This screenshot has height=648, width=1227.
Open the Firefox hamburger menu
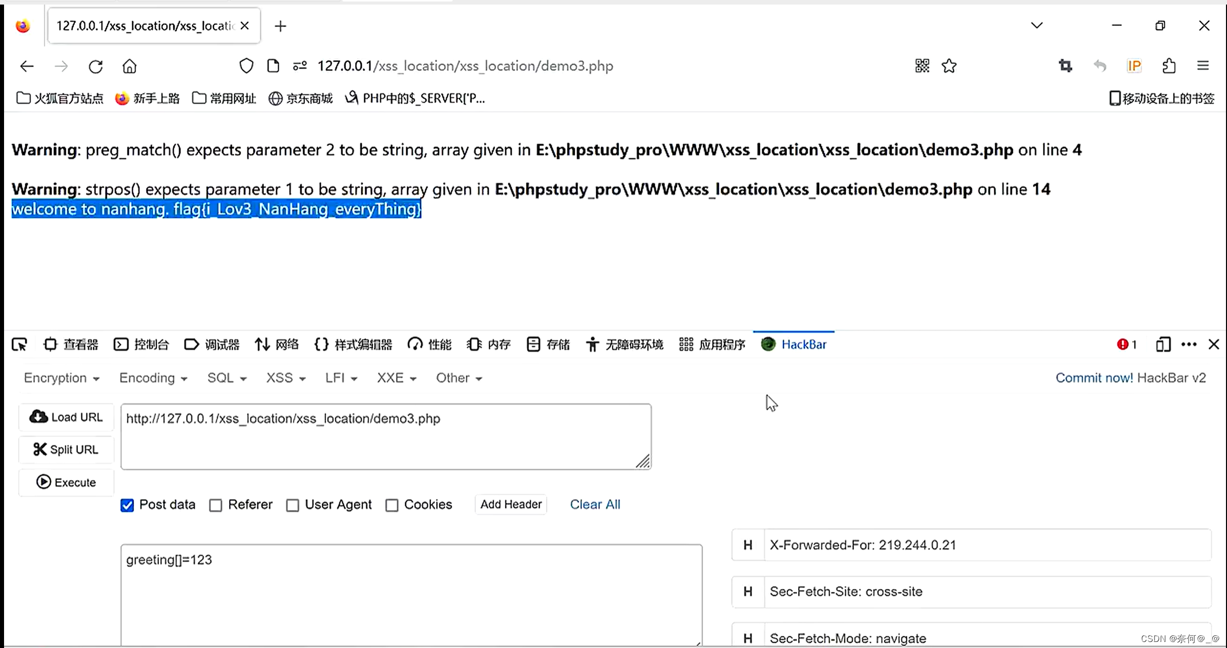[1203, 66]
